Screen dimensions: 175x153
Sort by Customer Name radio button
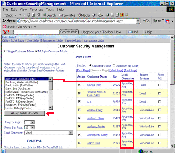coord(90,65)
